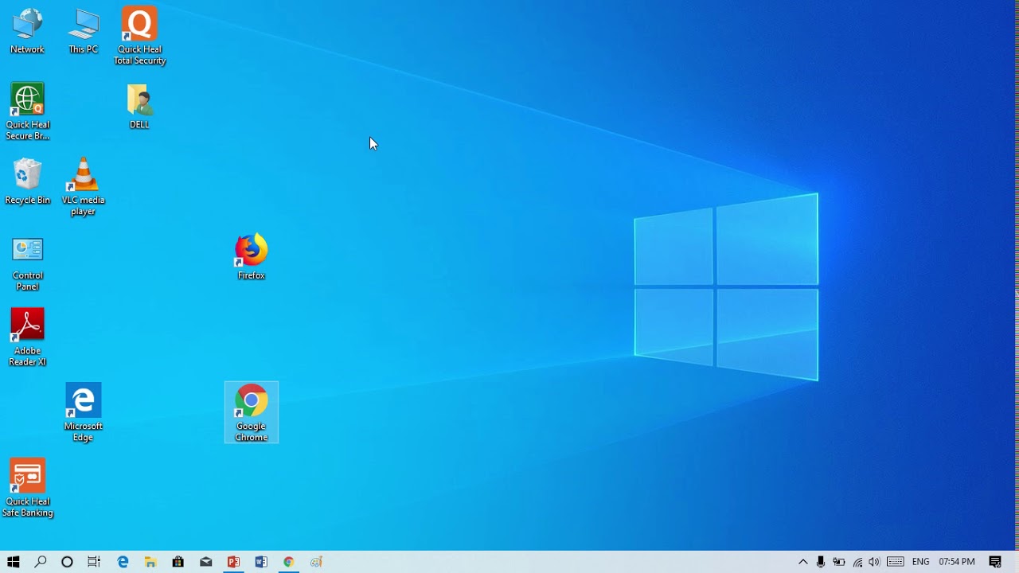Open the Windows Start menu
Image resolution: width=1019 pixels, height=573 pixels.
(14, 562)
